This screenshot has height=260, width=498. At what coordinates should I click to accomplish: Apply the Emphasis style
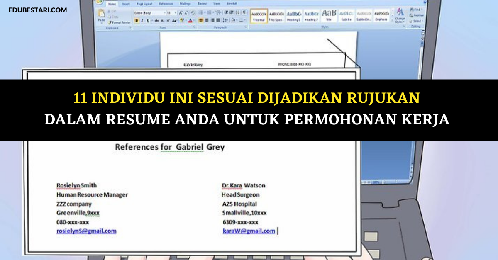click(x=382, y=16)
